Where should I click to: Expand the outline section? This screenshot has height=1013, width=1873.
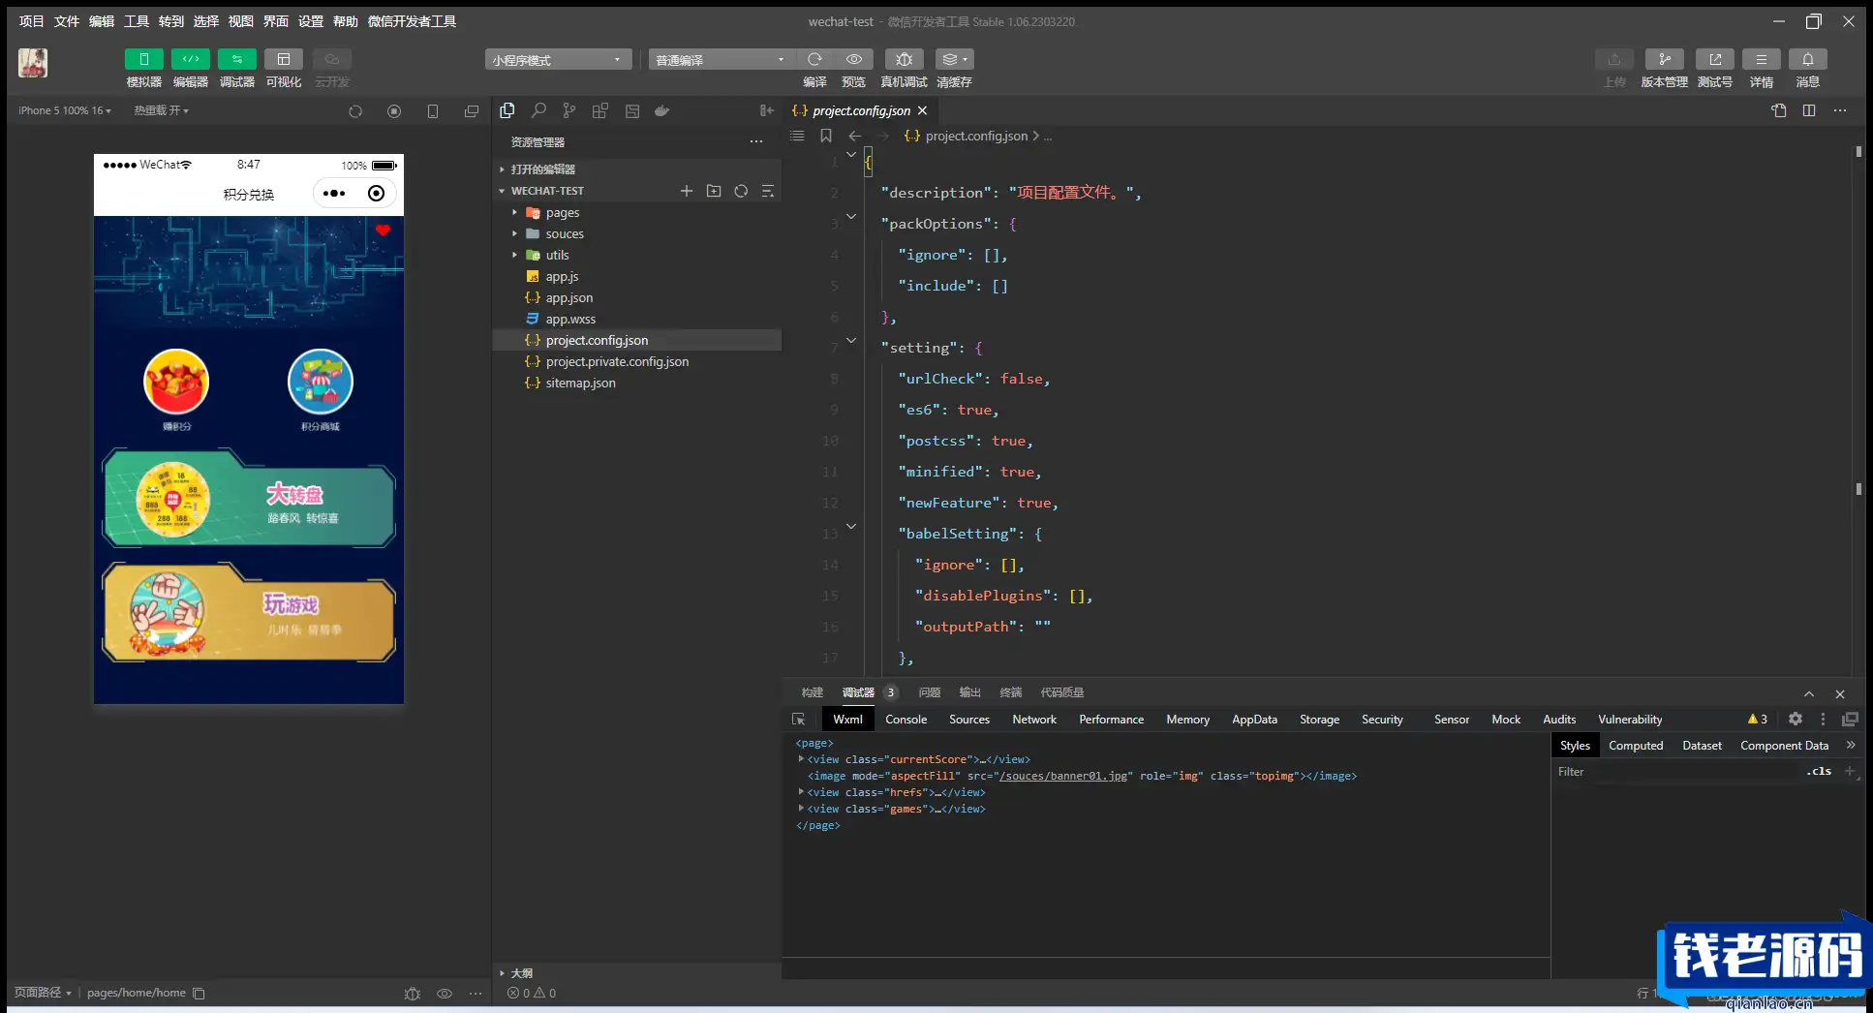521,972
